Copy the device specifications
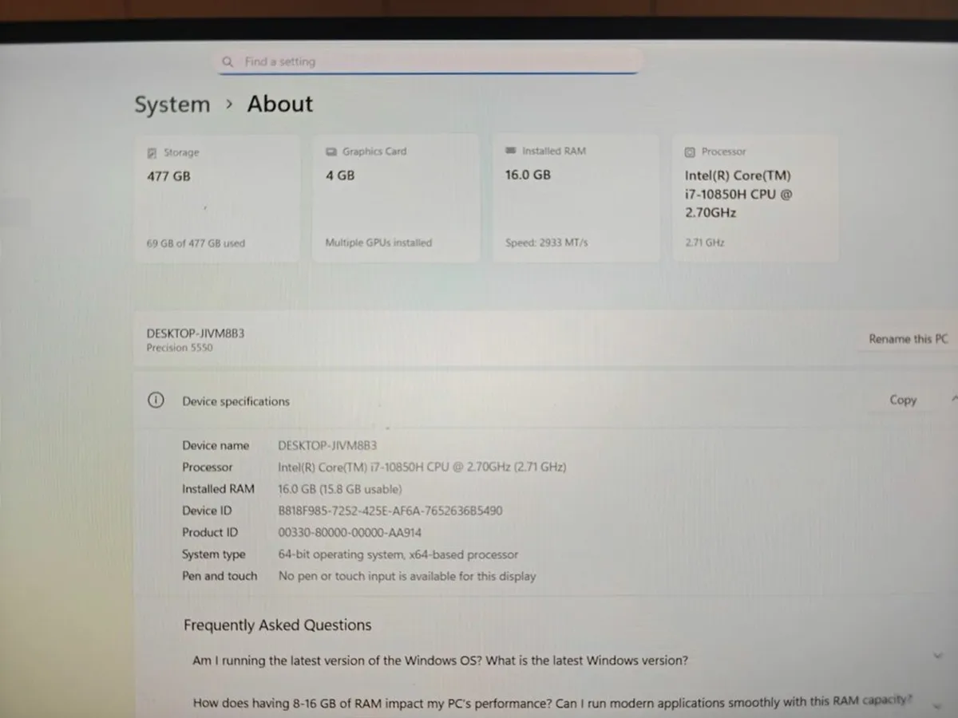The image size is (958, 718). (x=903, y=400)
